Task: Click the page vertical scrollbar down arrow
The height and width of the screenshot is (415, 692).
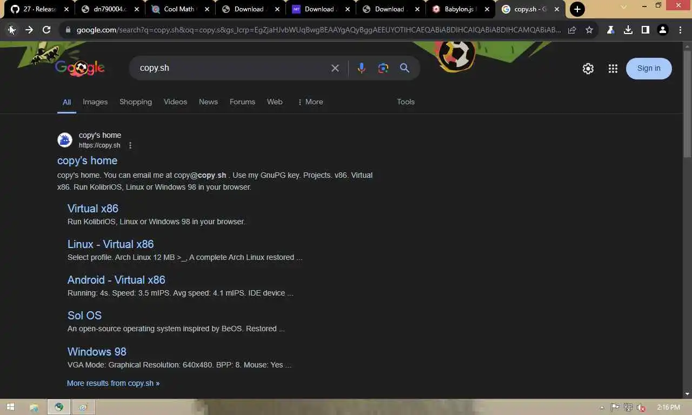Action: tap(687, 394)
